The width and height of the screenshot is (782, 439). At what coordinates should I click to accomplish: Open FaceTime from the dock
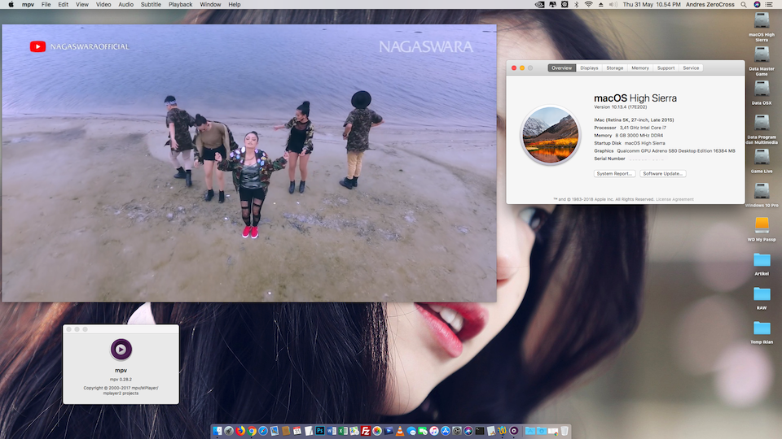[423, 431]
